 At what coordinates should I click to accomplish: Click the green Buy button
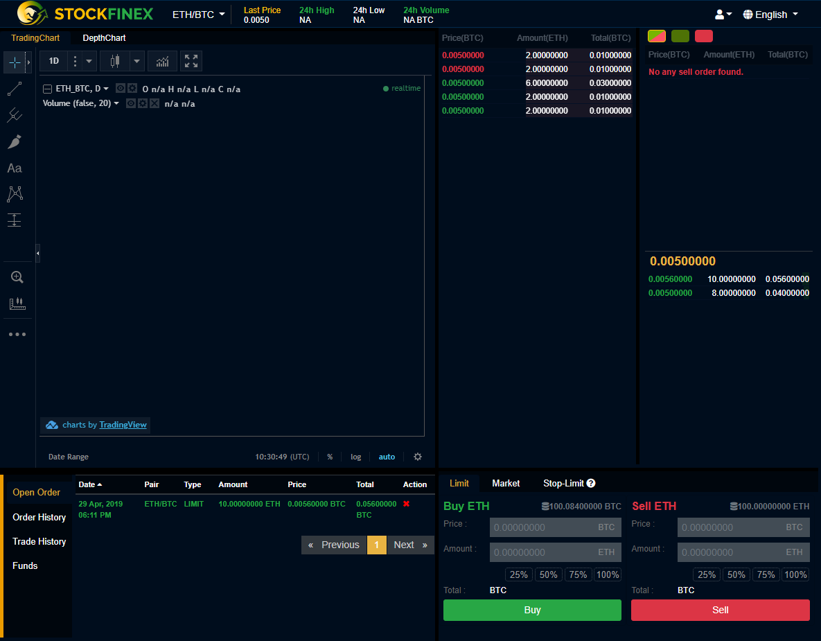click(532, 610)
